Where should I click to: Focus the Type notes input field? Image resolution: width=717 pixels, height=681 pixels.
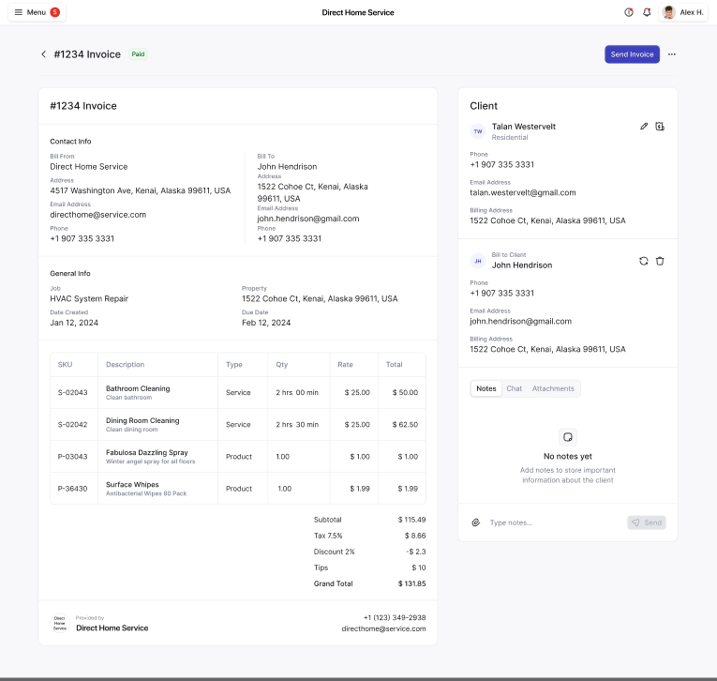tap(553, 522)
